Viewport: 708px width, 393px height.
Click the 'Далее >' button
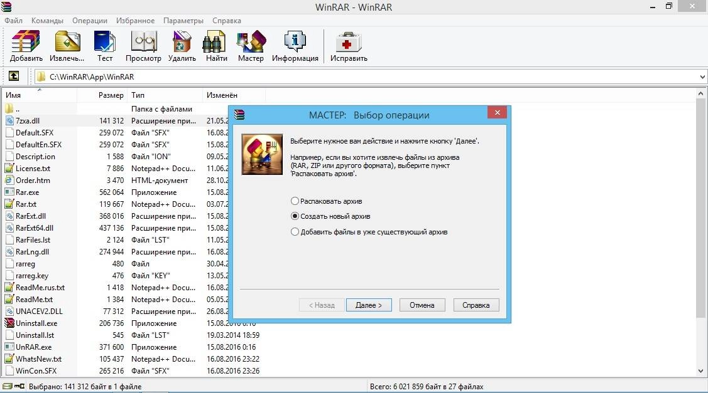pyautogui.click(x=368, y=305)
